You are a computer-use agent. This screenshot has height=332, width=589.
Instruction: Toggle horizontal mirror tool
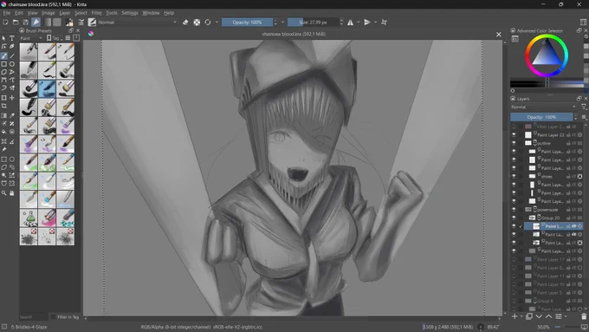pyautogui.click(x=351, y=23)
